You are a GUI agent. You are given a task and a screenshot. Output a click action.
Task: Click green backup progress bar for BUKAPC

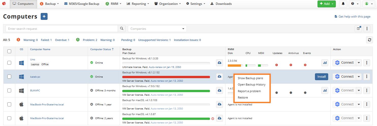[x=166, y=91]
